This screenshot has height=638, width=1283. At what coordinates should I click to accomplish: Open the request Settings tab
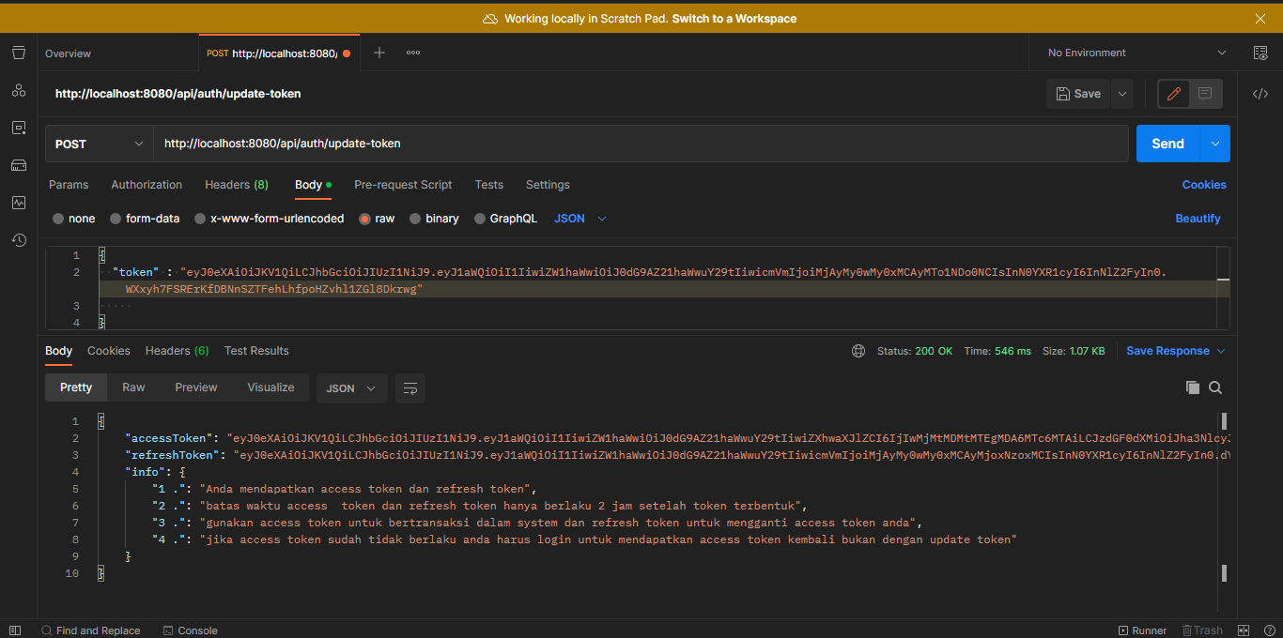click(548, 185)
